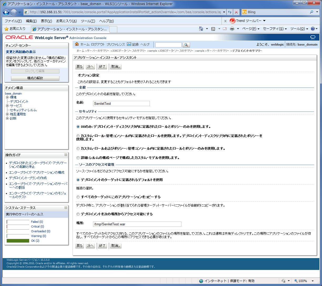
Task: Click the RSS feeds icon
Action: coord(213,29)
